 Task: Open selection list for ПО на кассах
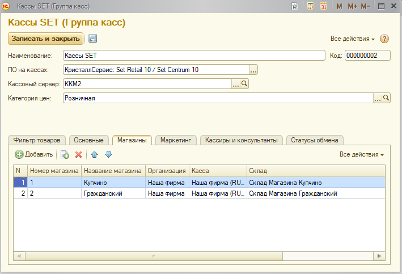pos(253,70)
